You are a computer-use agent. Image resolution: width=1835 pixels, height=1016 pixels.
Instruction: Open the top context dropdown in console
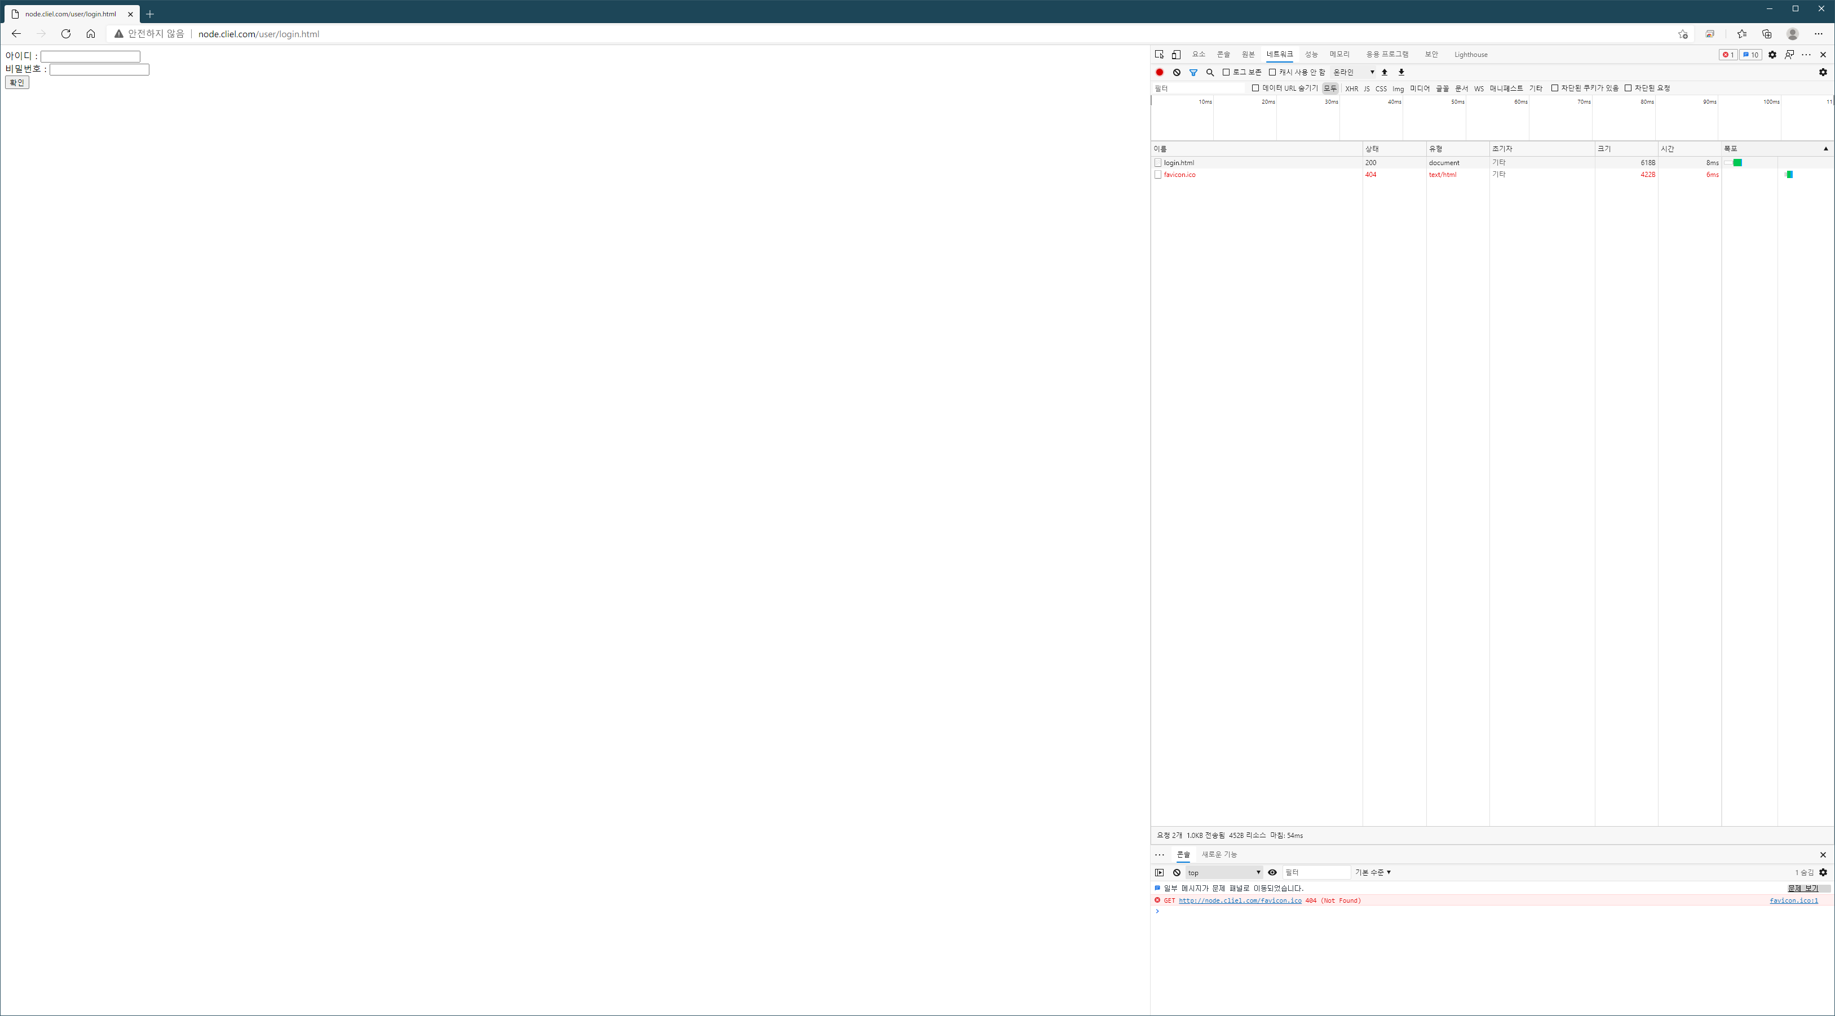[x=1224, y=872]
